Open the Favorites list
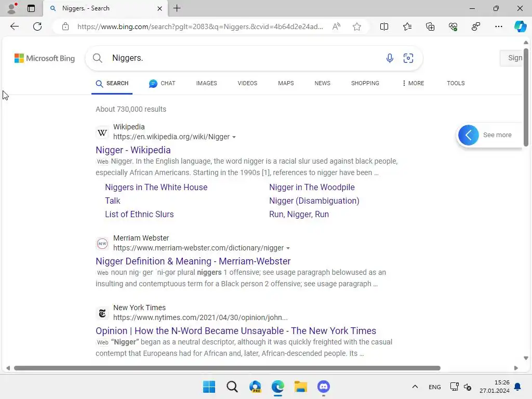The image size is (532, 399). [407, 26]
